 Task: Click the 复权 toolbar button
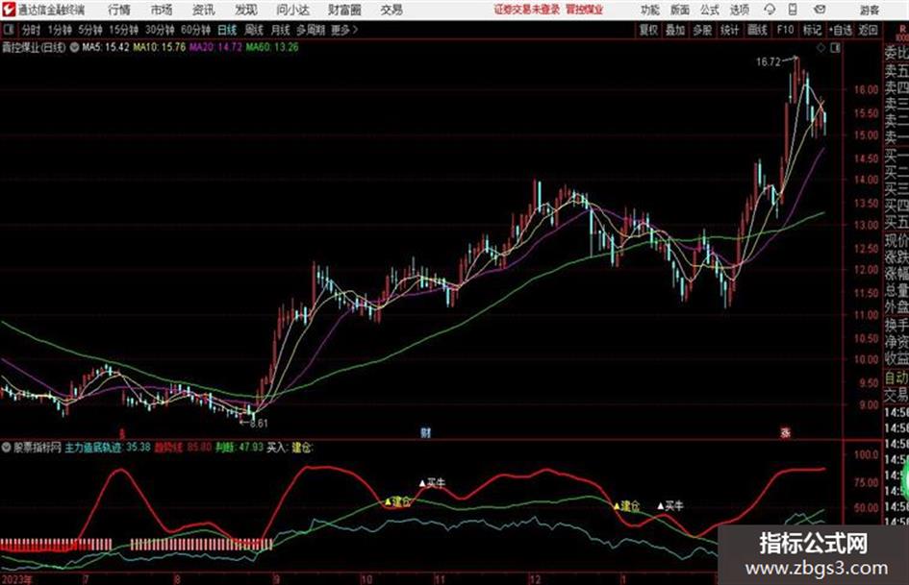[648, 30]
